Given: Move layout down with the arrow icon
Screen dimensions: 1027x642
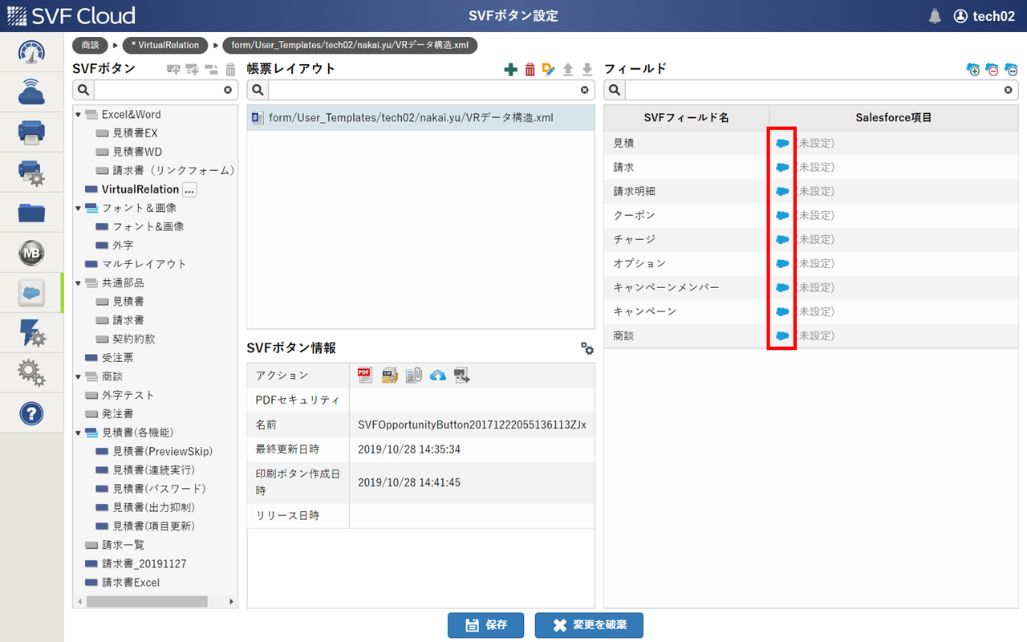Looking at the screenshot, I should [587, 70].
